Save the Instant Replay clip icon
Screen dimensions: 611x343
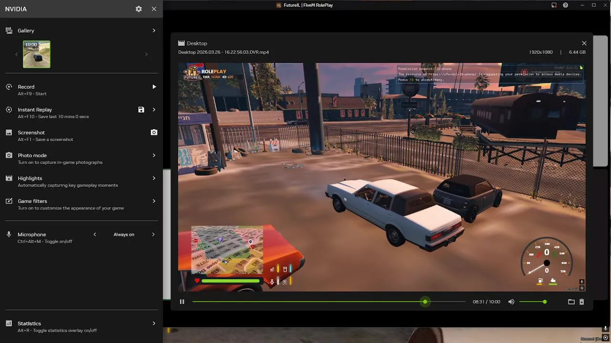tap(141, 110)
